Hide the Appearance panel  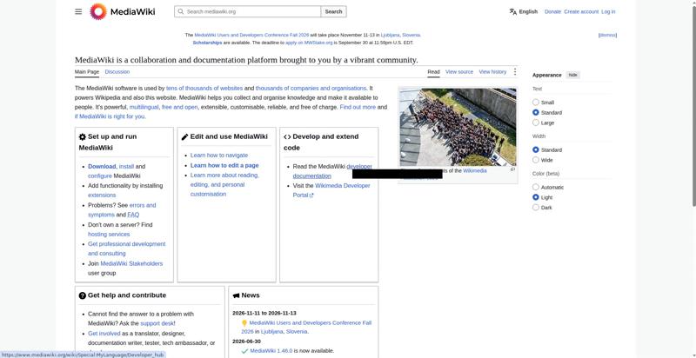(572, 75)
